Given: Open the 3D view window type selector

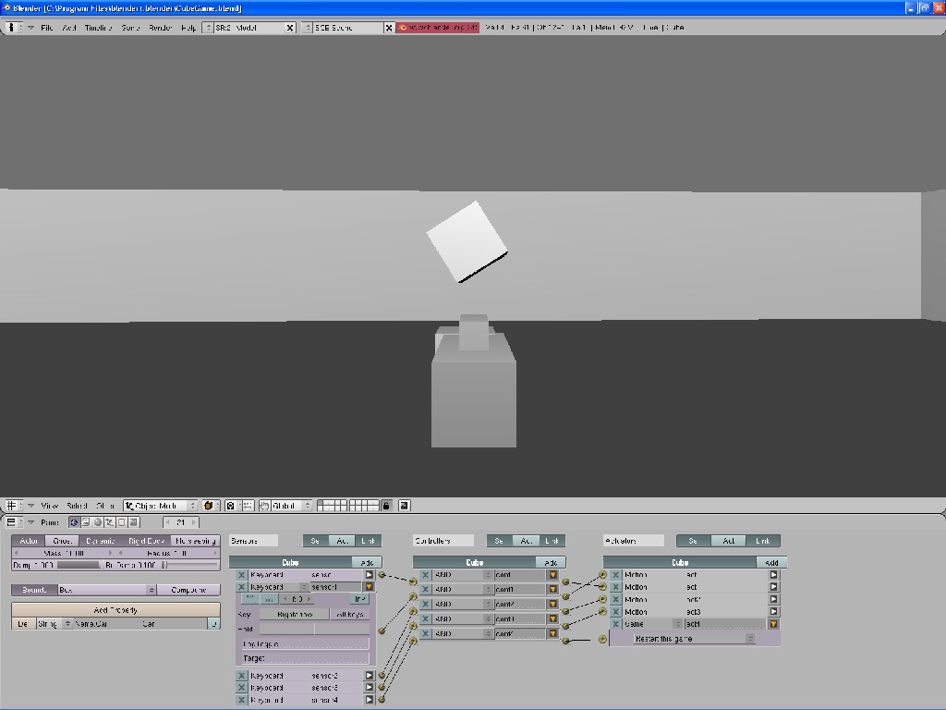Looking at the screenshot, I should coord(13,506).
